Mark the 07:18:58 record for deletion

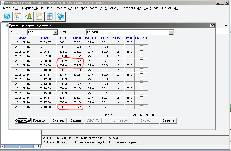[141, 107]
